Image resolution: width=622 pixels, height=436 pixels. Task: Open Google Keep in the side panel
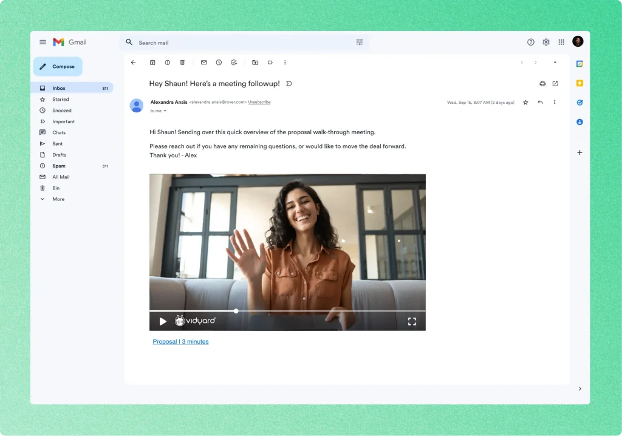[579, 83]
